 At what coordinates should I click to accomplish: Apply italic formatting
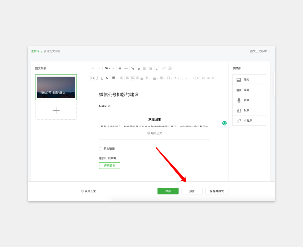[x=97, y=78]
